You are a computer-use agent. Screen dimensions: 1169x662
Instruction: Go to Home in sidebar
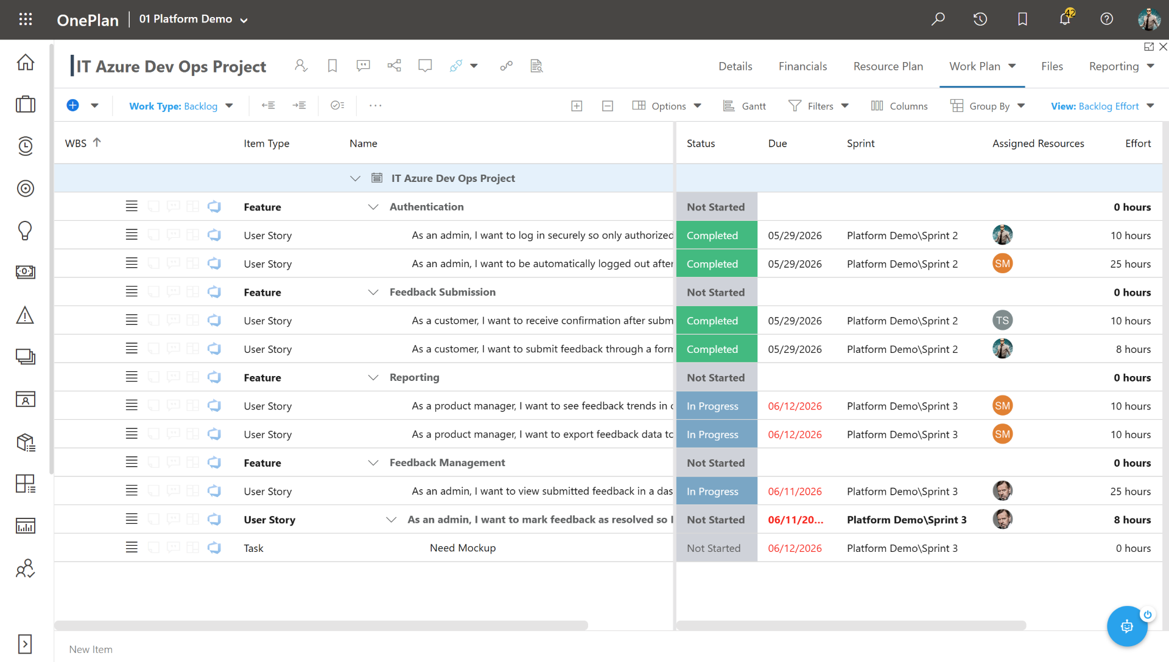[x=26, y=62]
